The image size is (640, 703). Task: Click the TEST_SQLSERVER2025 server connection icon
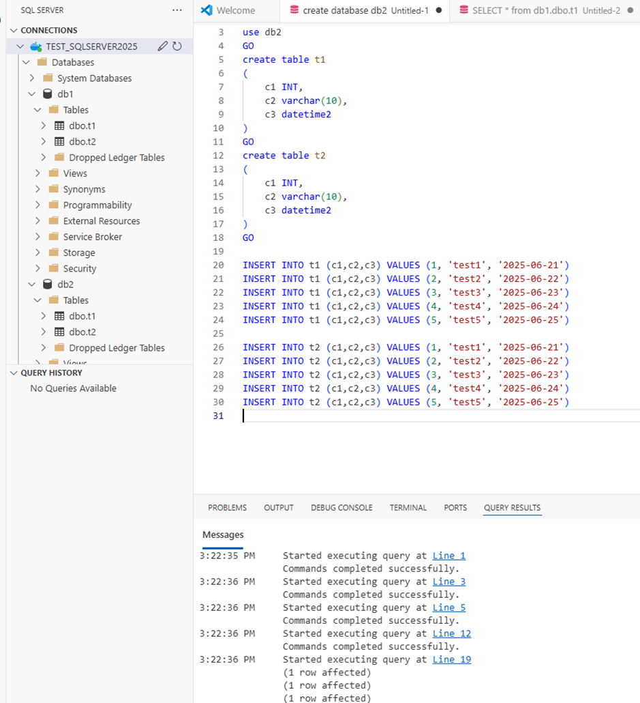tap(36, 46)
